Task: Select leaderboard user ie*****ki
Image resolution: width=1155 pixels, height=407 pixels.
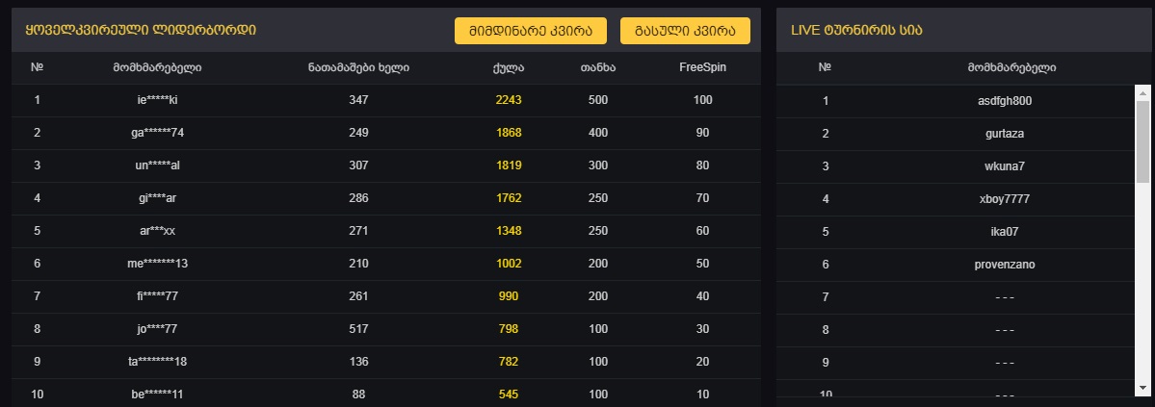Action: click(158, 100)
